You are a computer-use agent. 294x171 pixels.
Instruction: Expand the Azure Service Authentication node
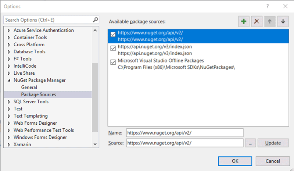point(9,31)
